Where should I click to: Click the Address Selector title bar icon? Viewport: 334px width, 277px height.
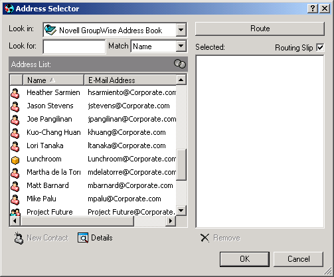tap(9, 9)
